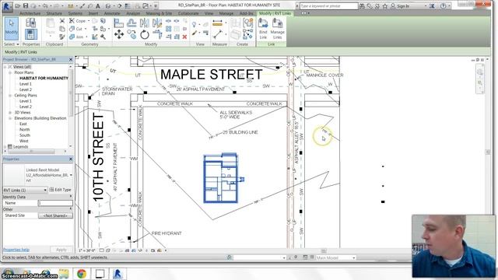498x280 pixels.
Task: Select the Move tool
Action: (119, 34)
